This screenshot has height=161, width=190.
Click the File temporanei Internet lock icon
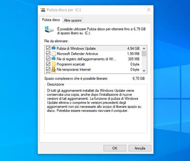tap(53, 69)
